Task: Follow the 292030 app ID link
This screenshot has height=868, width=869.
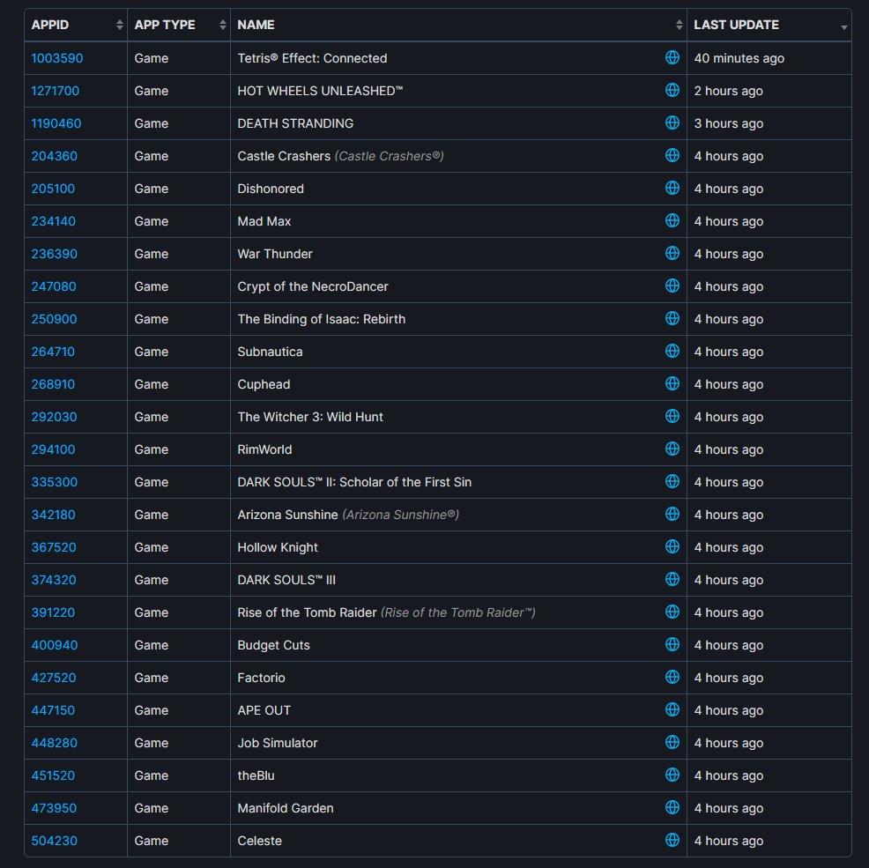Action: 54,417
